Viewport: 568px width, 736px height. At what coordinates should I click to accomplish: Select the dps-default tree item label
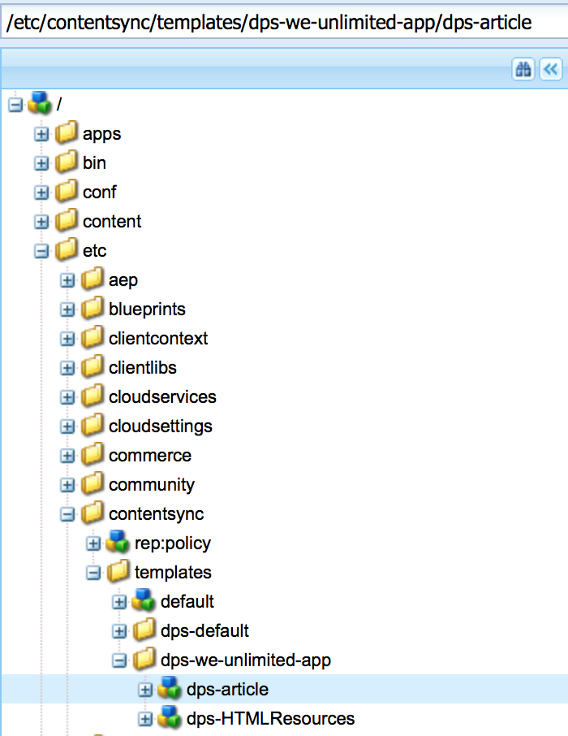tap(204, 631)
